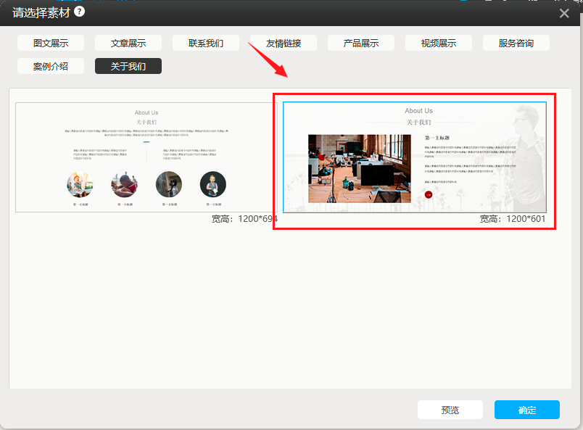Click the red circular arrow icon in template

429,194
